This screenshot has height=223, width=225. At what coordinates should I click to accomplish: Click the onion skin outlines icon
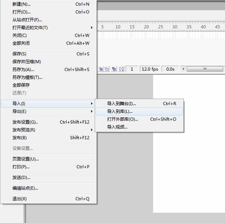point(107,69)
